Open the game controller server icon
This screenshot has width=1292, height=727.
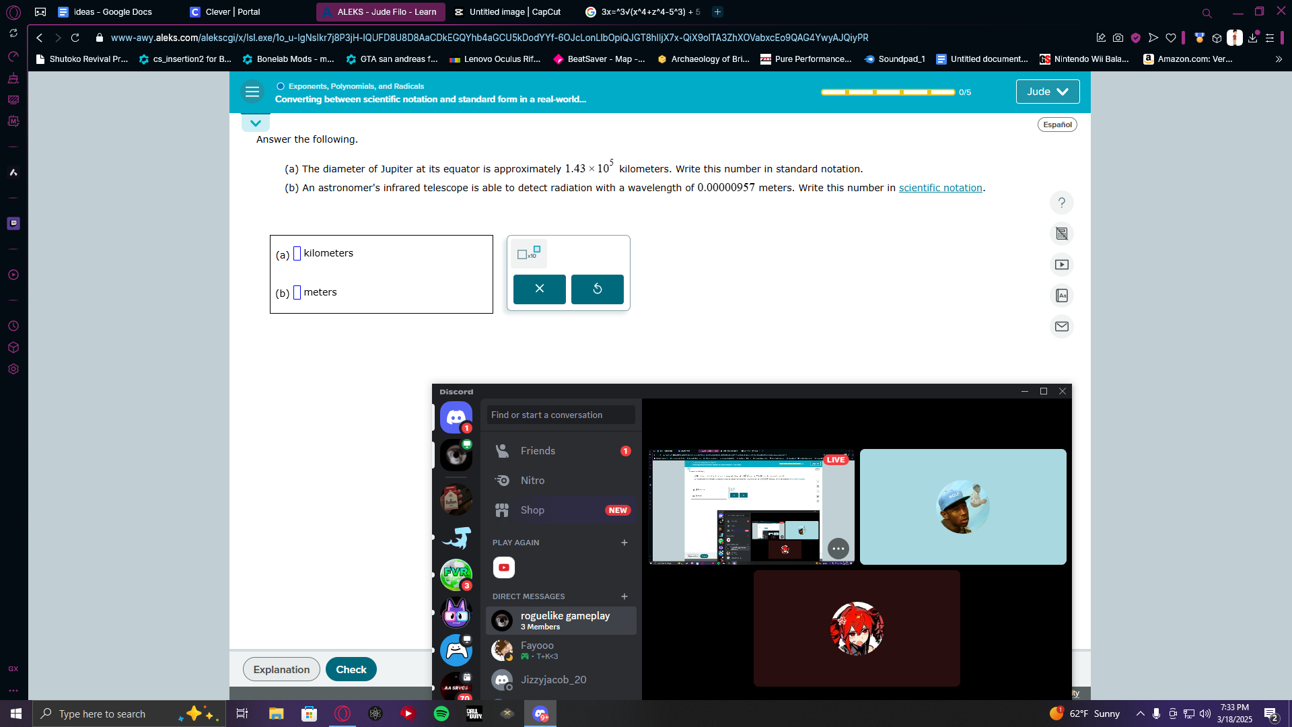(x=456, y=650)
